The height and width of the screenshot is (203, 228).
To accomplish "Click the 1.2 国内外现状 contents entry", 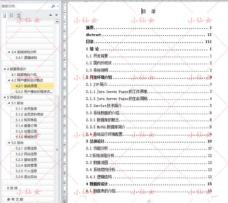I will (149, 63).
